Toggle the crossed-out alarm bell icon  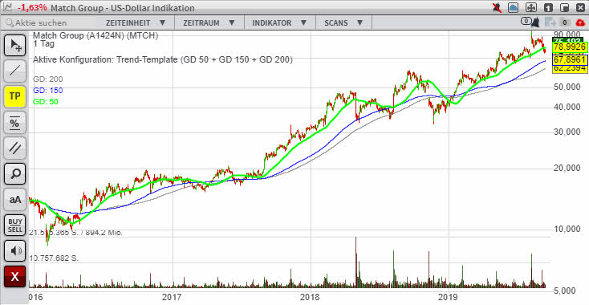[x=498, y=7]
